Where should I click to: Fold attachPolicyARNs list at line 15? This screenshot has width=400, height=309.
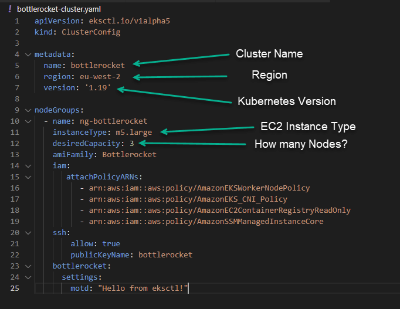(28, 177)
